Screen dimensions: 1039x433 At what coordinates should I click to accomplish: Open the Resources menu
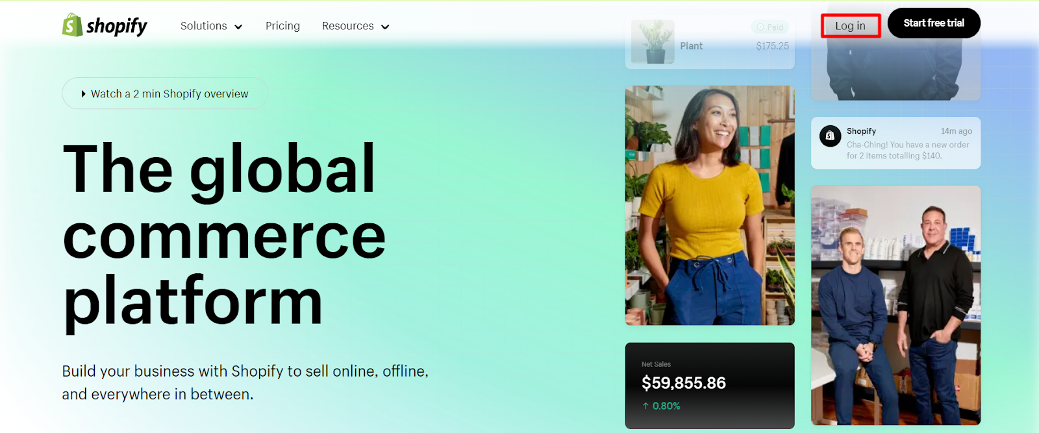(355, 26)
